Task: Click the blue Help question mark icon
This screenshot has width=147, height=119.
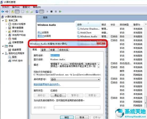Action: [37, 12]
